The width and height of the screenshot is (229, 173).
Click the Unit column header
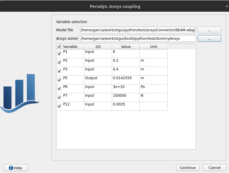pos(154,47)
